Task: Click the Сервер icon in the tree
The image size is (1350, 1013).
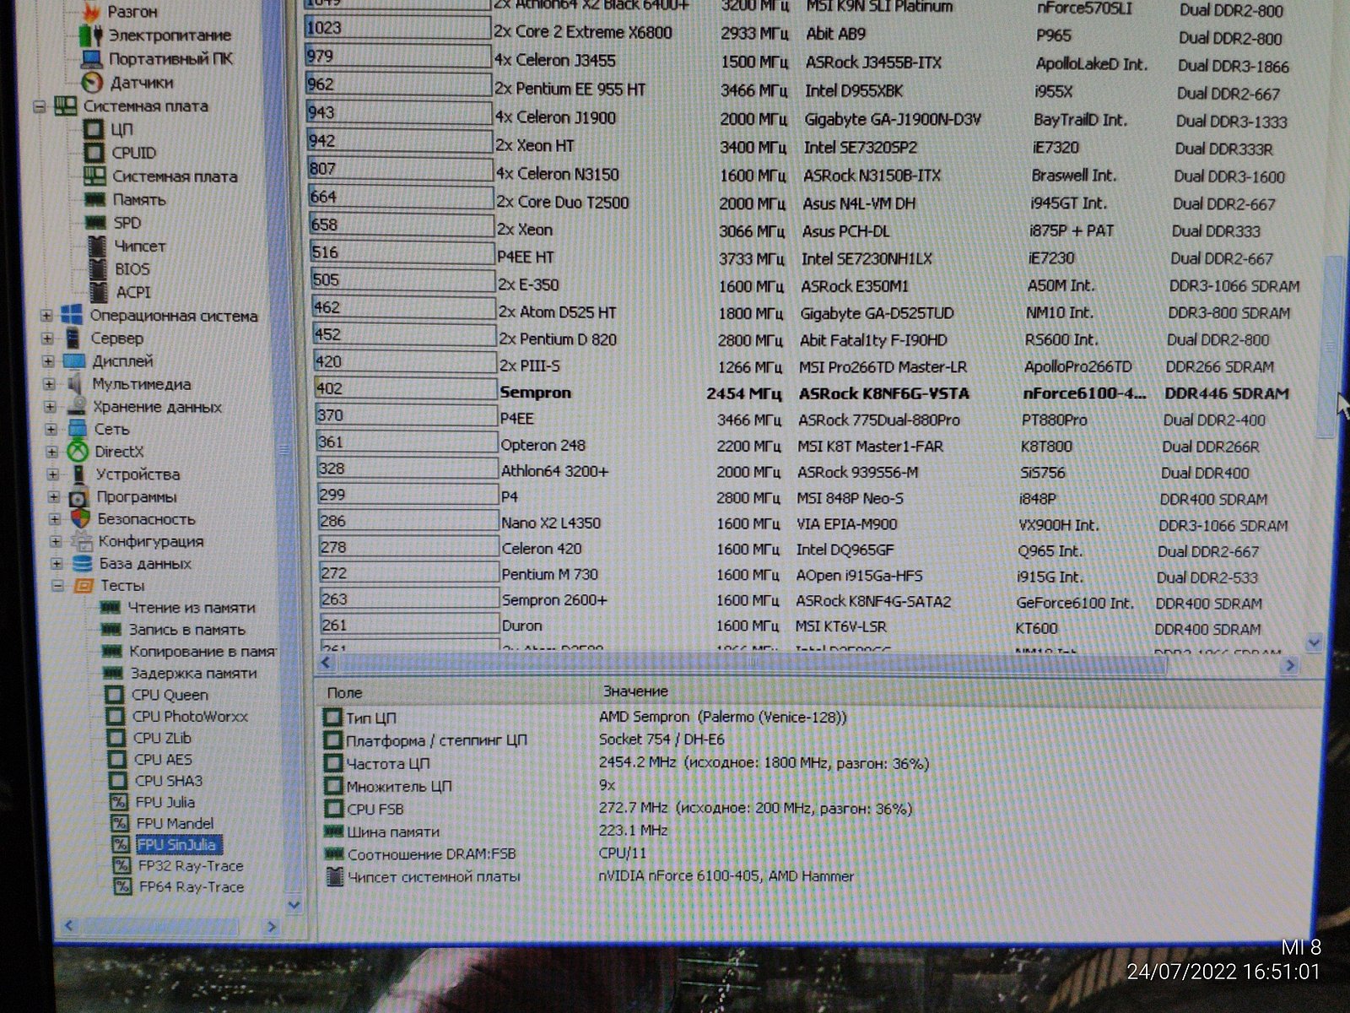Action: [73, 339]
